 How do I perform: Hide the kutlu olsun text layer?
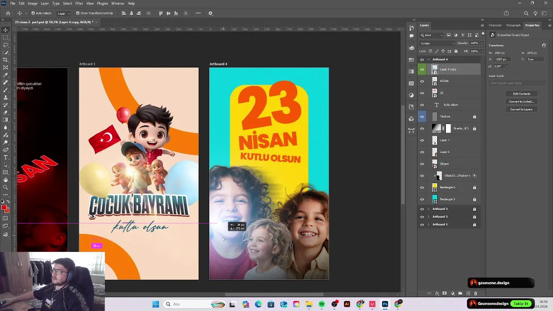[422, 105]
